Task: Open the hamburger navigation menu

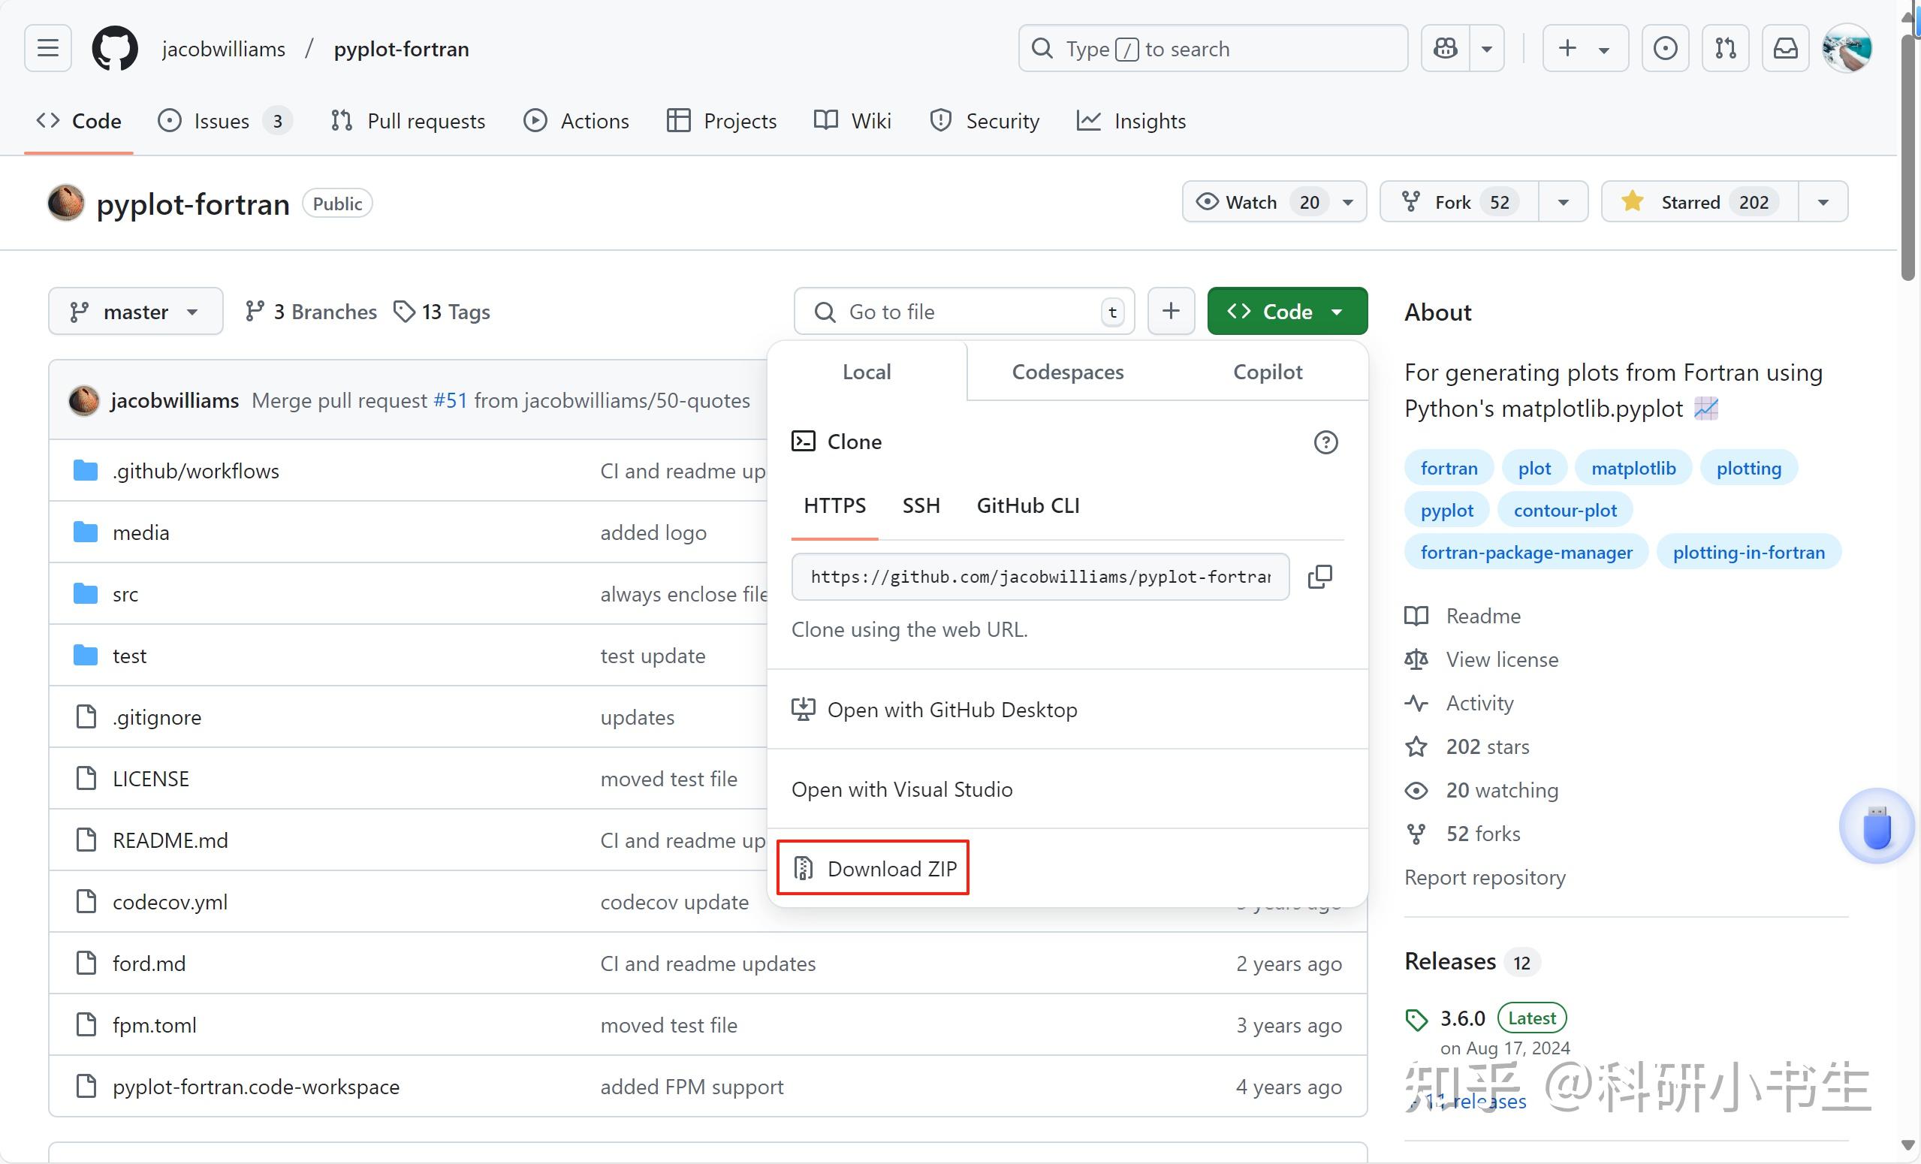Action: (x=48, y=48)
